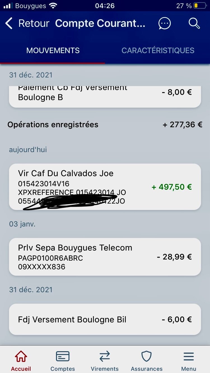Viewport: 210px width, 373px height.
Task: Open the Comptes card icon
Action: pyautogui.click(x=63, y=357)
